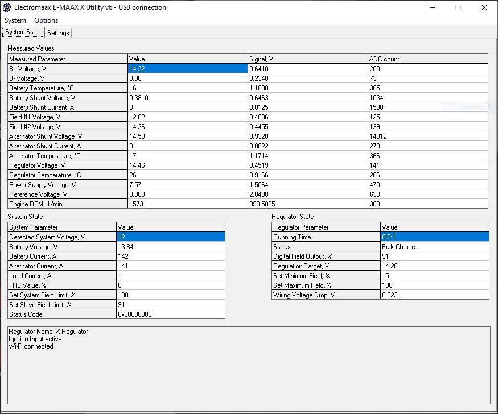Click the Measured Parameter column header
This screenshot has width=498, height=414.
click(x=67, y=59)
